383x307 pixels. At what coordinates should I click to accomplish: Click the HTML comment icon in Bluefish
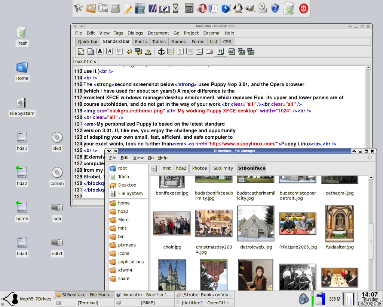199,51
